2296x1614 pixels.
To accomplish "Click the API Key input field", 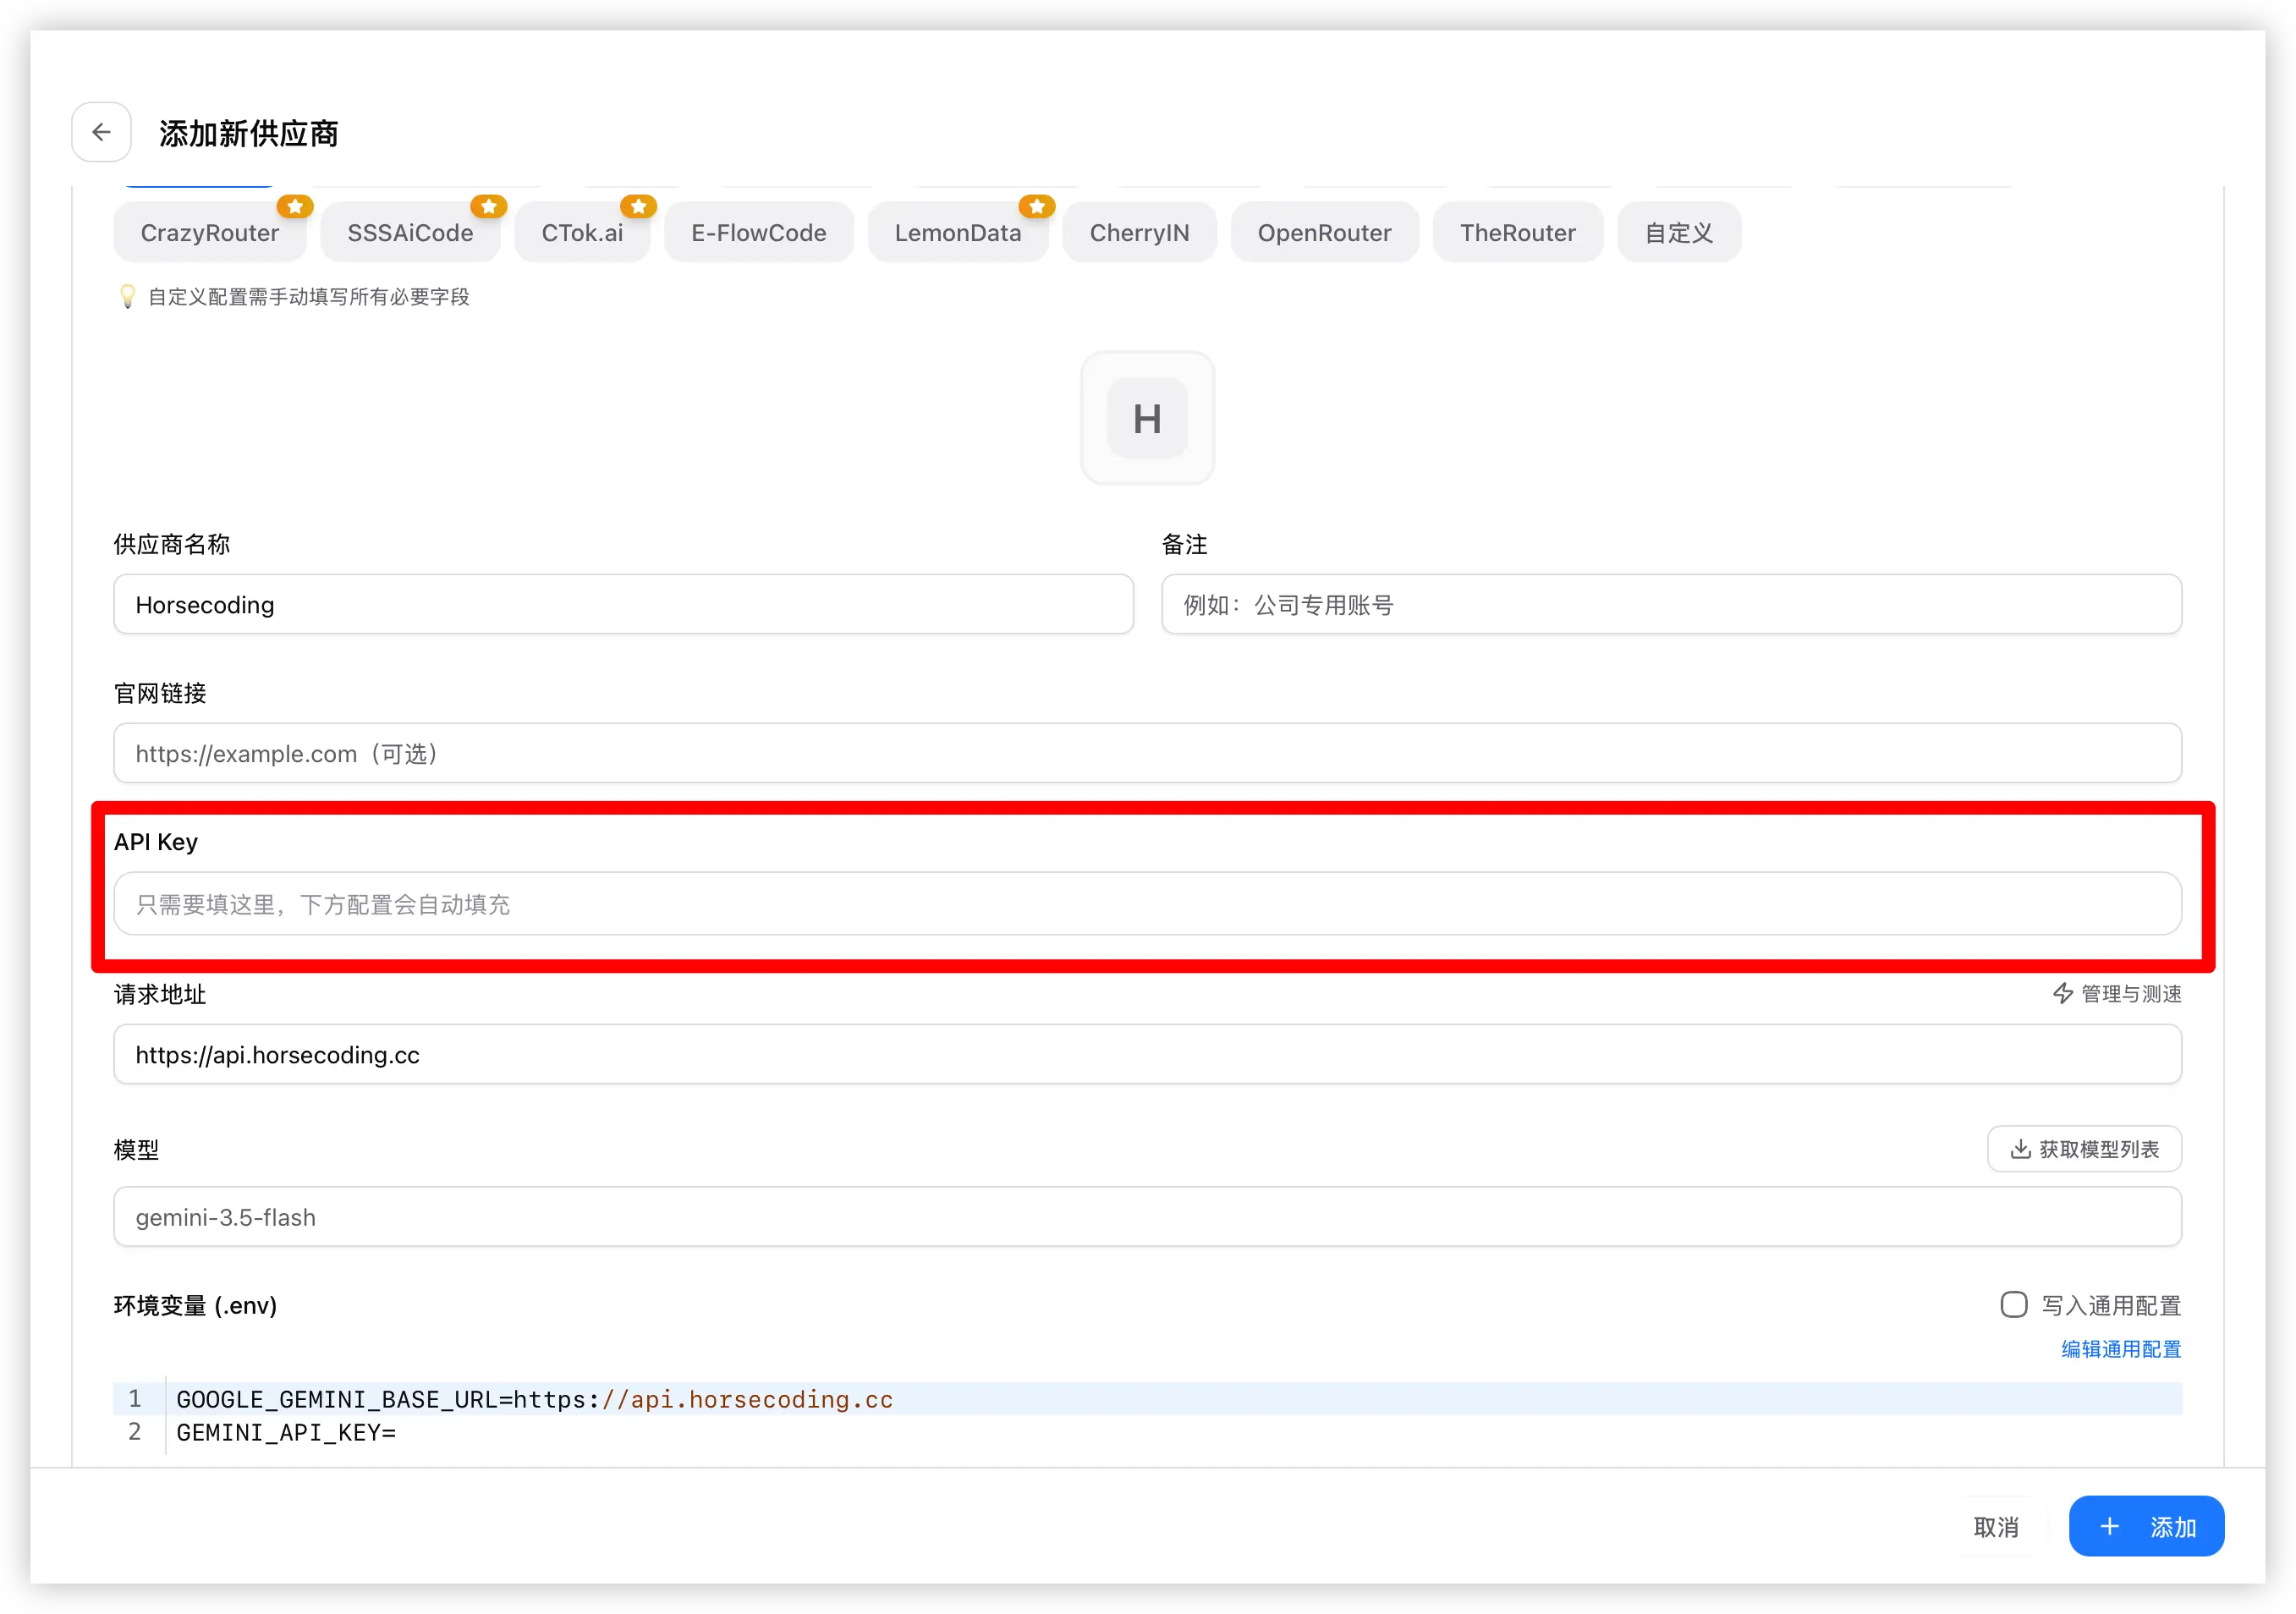I will click(1148, 904).
